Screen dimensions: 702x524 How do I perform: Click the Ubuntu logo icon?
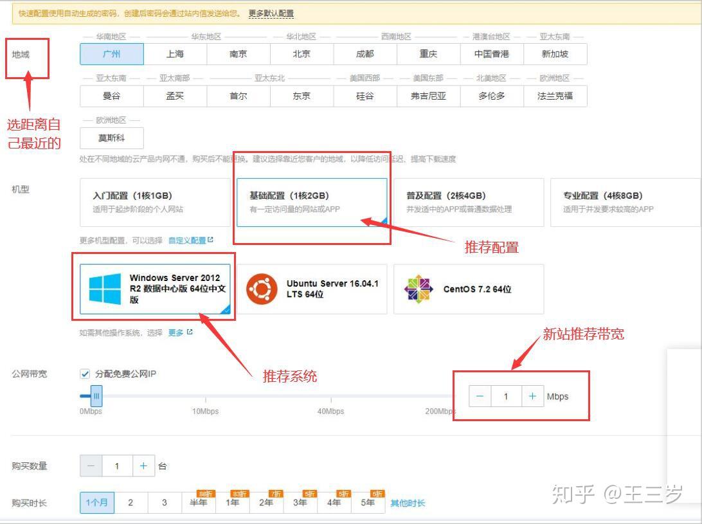point(262,289)
